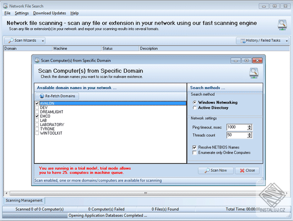
Task: Click the right arrow of horizontal scrollbar
Action: pos(287,193)
